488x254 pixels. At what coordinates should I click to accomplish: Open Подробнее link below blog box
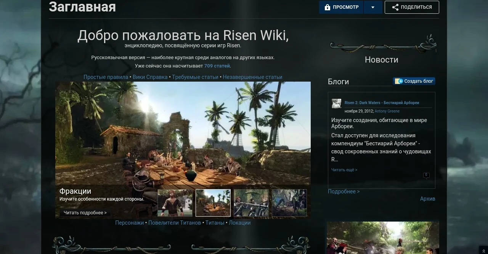pyautogui.click(x=344, y=191)
